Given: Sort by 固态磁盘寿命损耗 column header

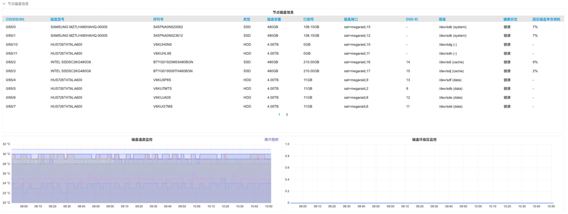Looking at the screenshot, I should (x=546, y=19).
